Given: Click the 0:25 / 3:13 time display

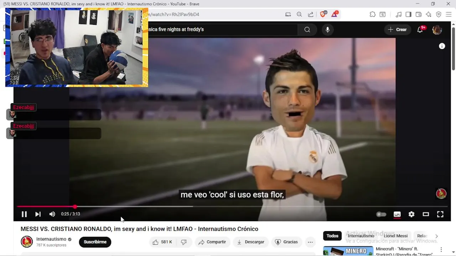Looking at the screenshot, I should pos(71,214).
